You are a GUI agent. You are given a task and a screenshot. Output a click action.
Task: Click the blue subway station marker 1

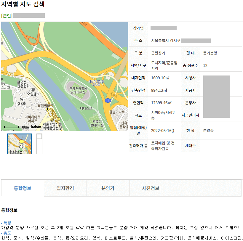(107, 100)
